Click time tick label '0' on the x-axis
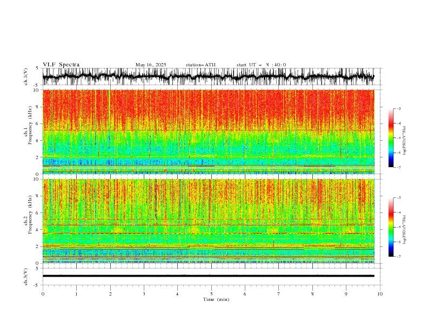This screenshot has width=428, height=330. [x=43, y=294]
